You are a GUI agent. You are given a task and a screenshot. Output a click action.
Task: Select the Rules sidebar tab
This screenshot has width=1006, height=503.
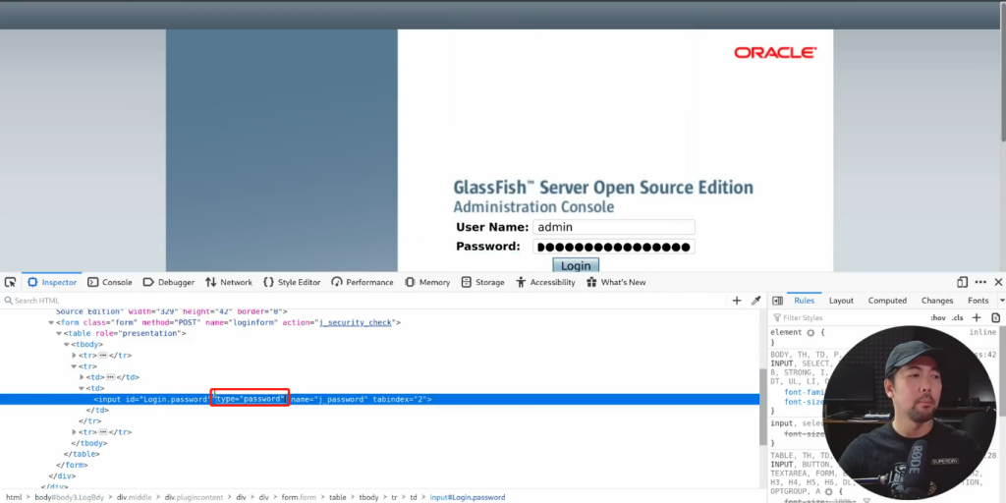[804, 301]
